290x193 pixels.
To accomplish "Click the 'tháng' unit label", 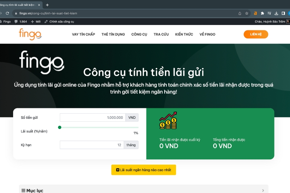I will [x=131, y=145].
